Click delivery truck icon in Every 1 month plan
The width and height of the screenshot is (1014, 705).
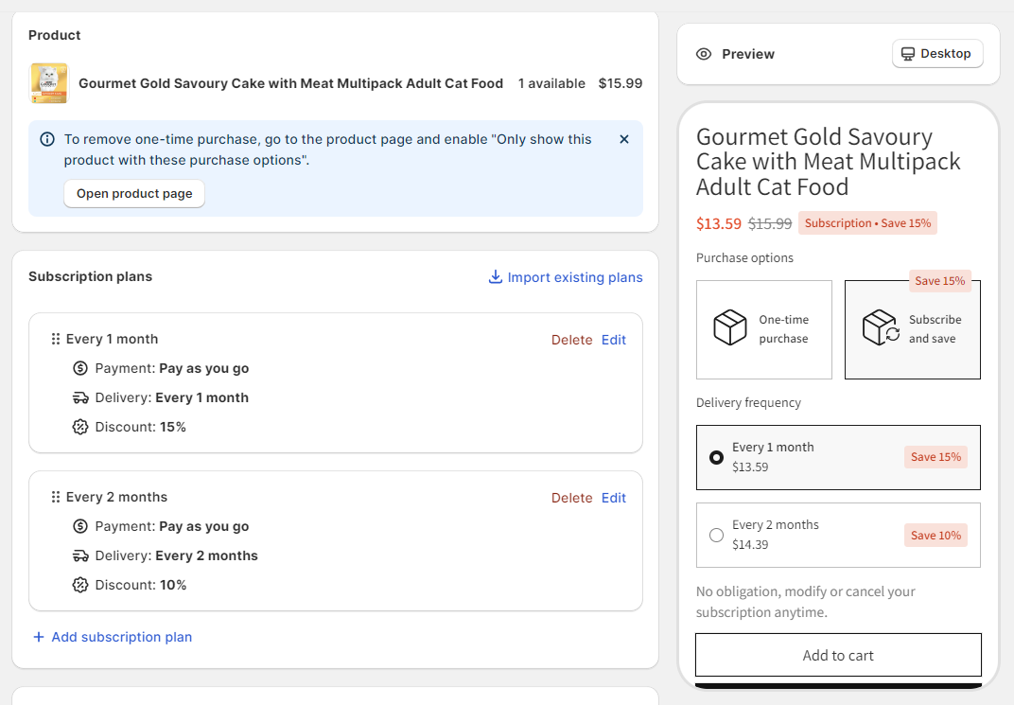pyautogui.click(x=80, y=397)
